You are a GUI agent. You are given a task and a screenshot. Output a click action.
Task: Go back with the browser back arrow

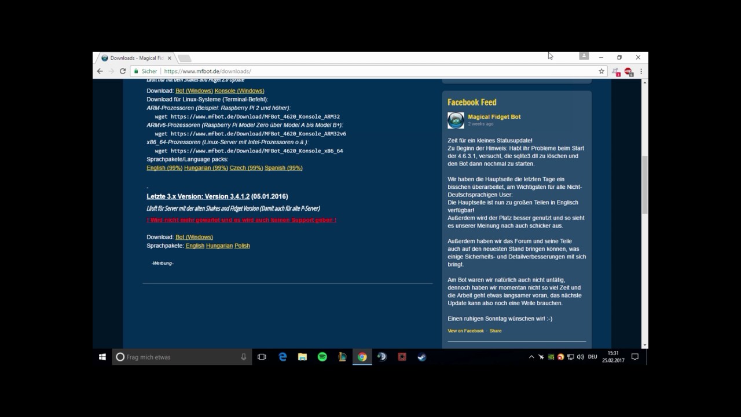click(100, 71)
